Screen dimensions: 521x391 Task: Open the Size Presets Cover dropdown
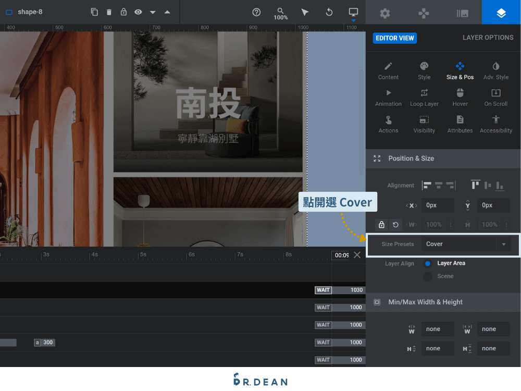466,243
